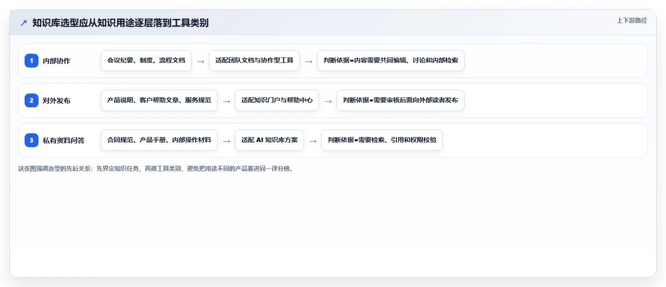Select the 私有资料问答 row label
This screenshot has height=287, width=666.
(64, 140)
